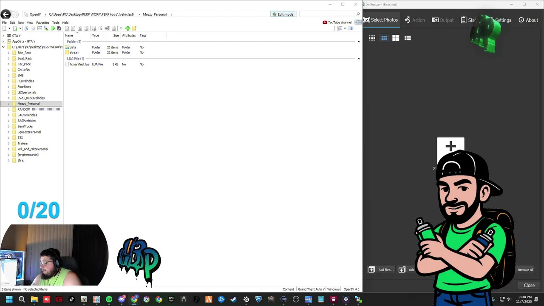
Task: Select the Trailers folder
Action: 23,143
